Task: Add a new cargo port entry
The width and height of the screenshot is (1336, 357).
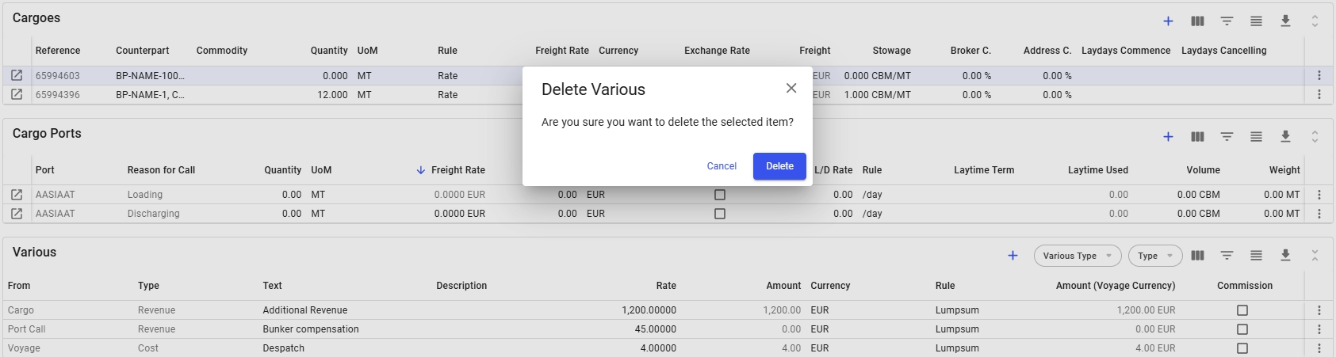Action: coord(1168,137)
